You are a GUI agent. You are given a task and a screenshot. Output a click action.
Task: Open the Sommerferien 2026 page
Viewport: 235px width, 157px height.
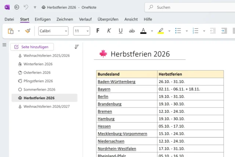coord(39,90)
